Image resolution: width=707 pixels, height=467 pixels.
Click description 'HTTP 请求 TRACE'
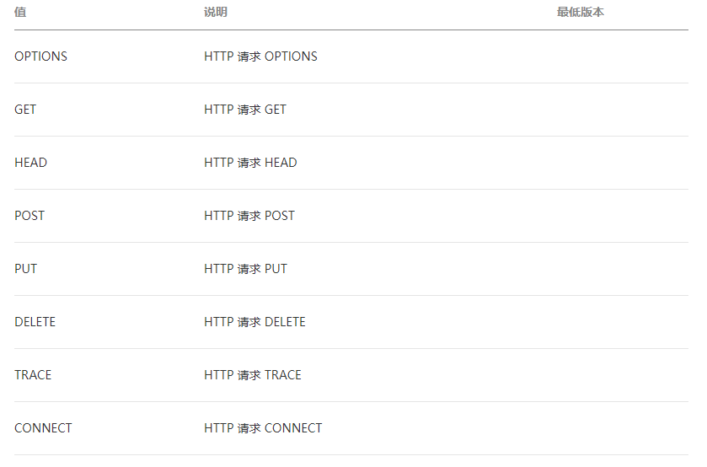[253, 375]
